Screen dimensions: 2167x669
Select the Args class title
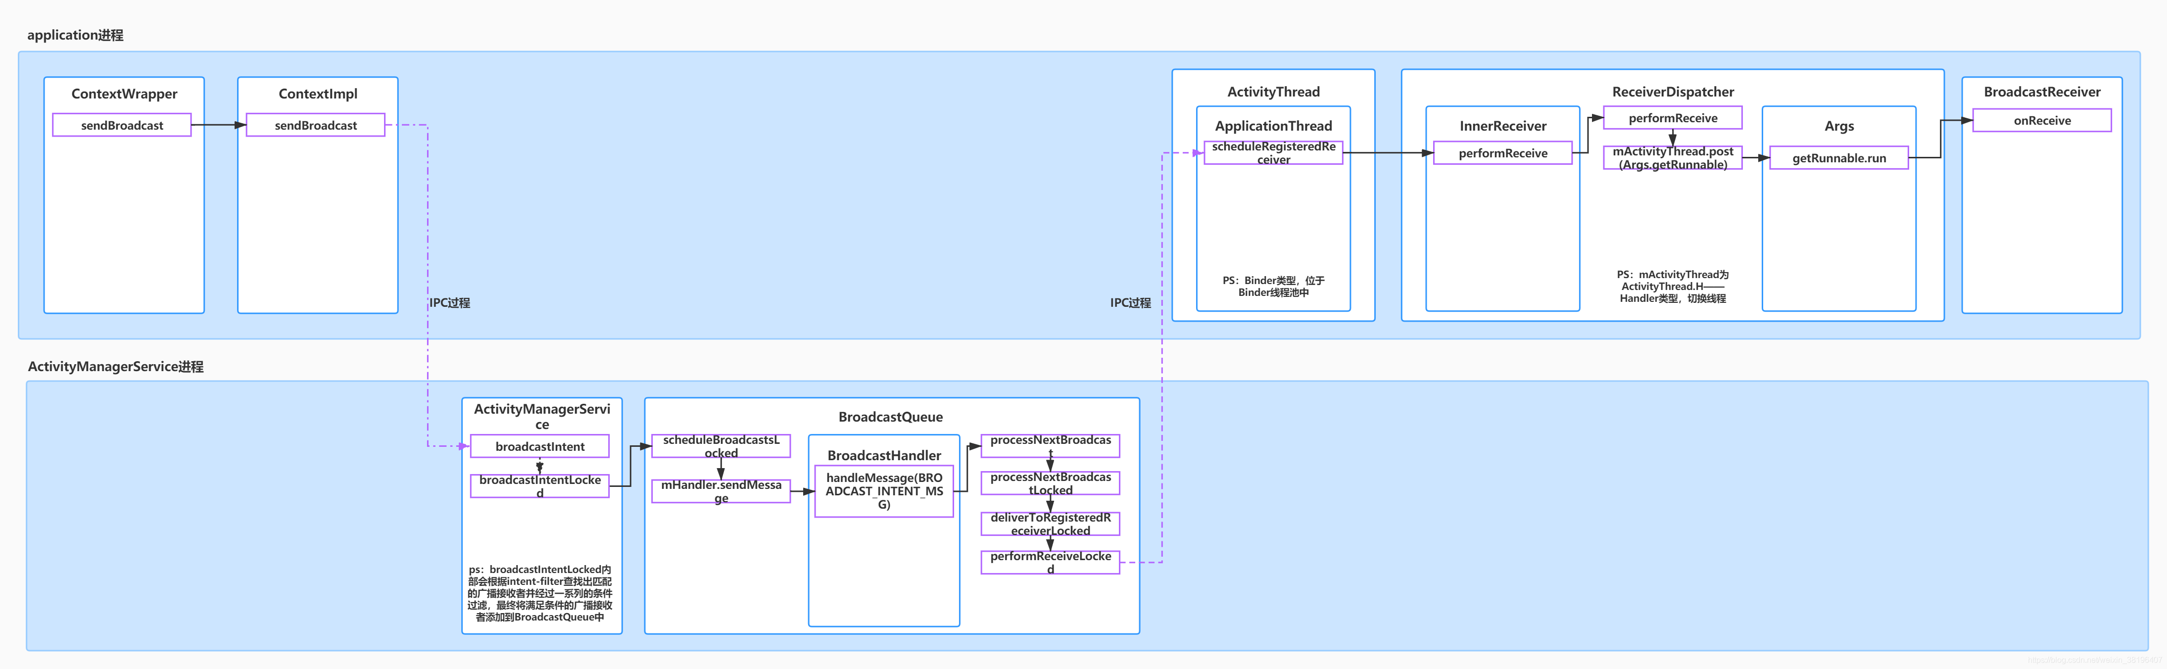(1839, 125)
